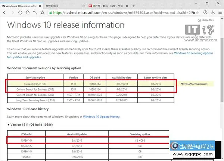The width and height of the screenshot is (224, 161).
Task: Open the Windows 10 Update History link
Action: 101,117
